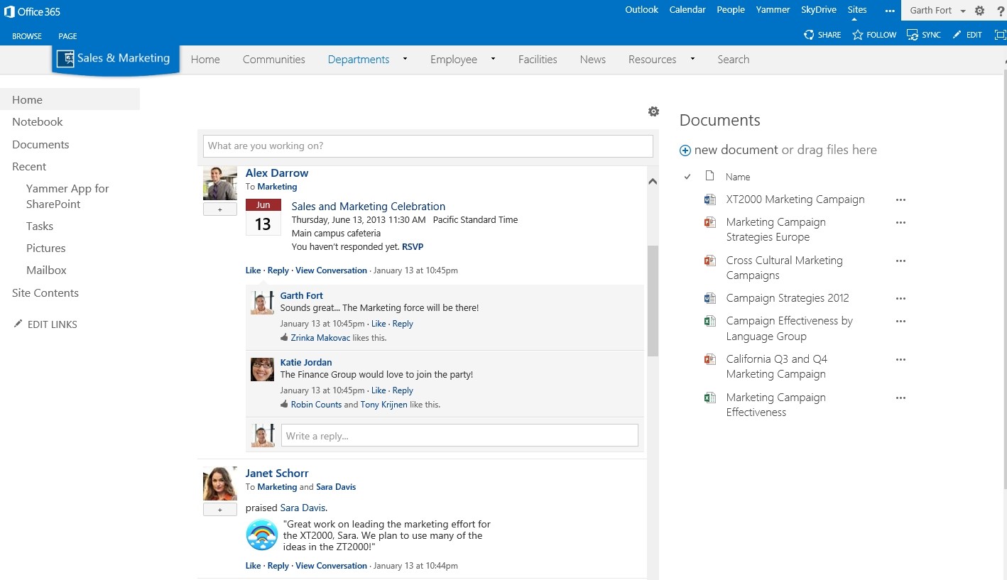This screenshot has height=580, width=1007.
Task: Open the menu for Cross Cultural Marketing Campaigns
Action: tap(900, 261)
